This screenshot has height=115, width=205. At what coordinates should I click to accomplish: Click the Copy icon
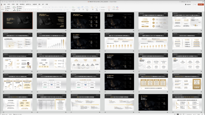point(6,8)
